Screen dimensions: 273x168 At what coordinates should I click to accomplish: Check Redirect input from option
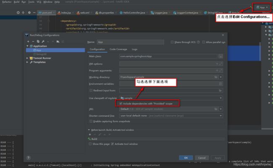[x=91, y=91]
